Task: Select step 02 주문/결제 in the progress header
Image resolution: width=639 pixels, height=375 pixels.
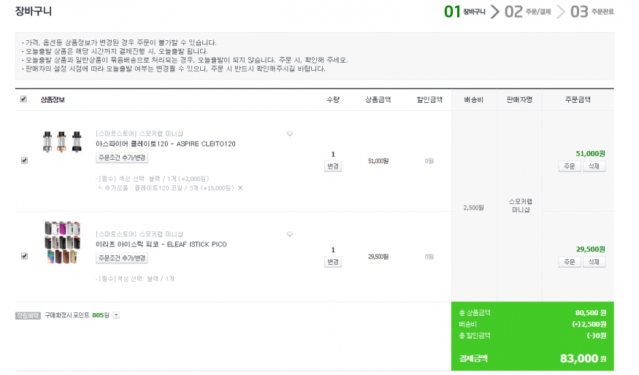Action: 527,12
